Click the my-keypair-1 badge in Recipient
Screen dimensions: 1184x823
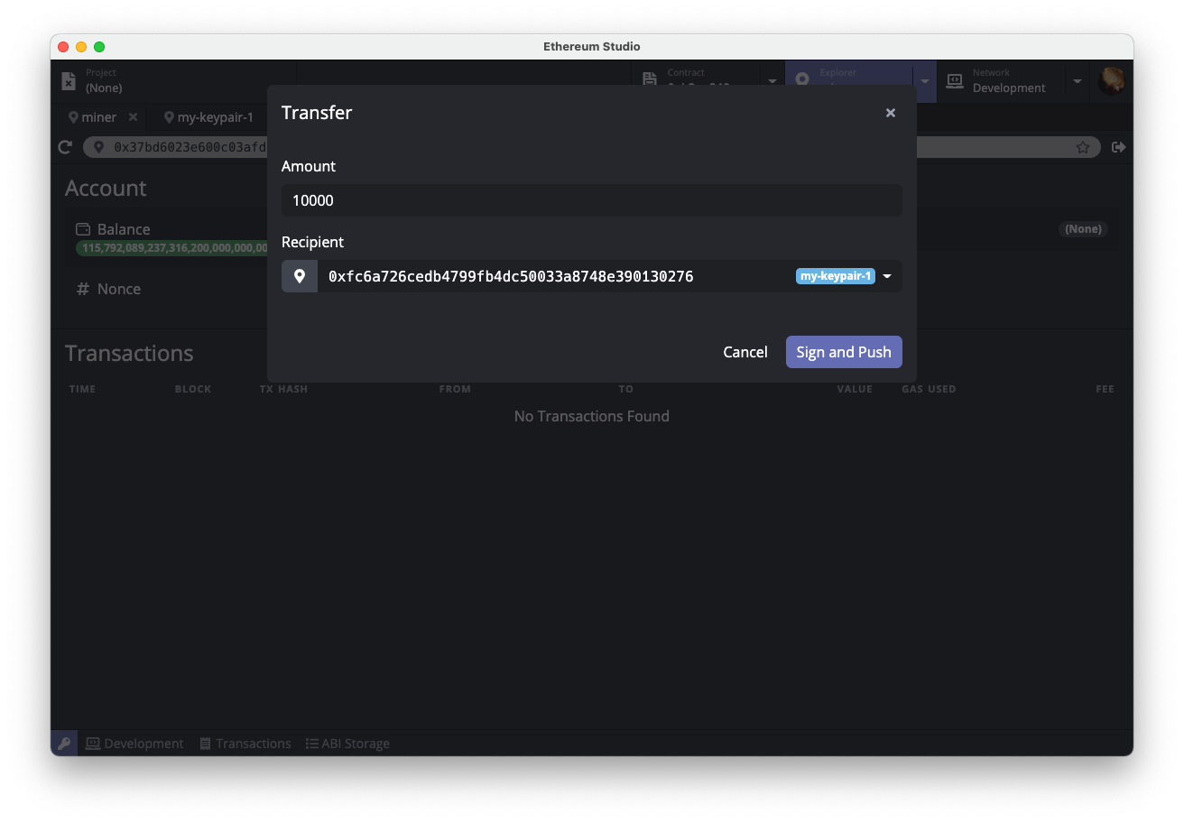[835, 276]
